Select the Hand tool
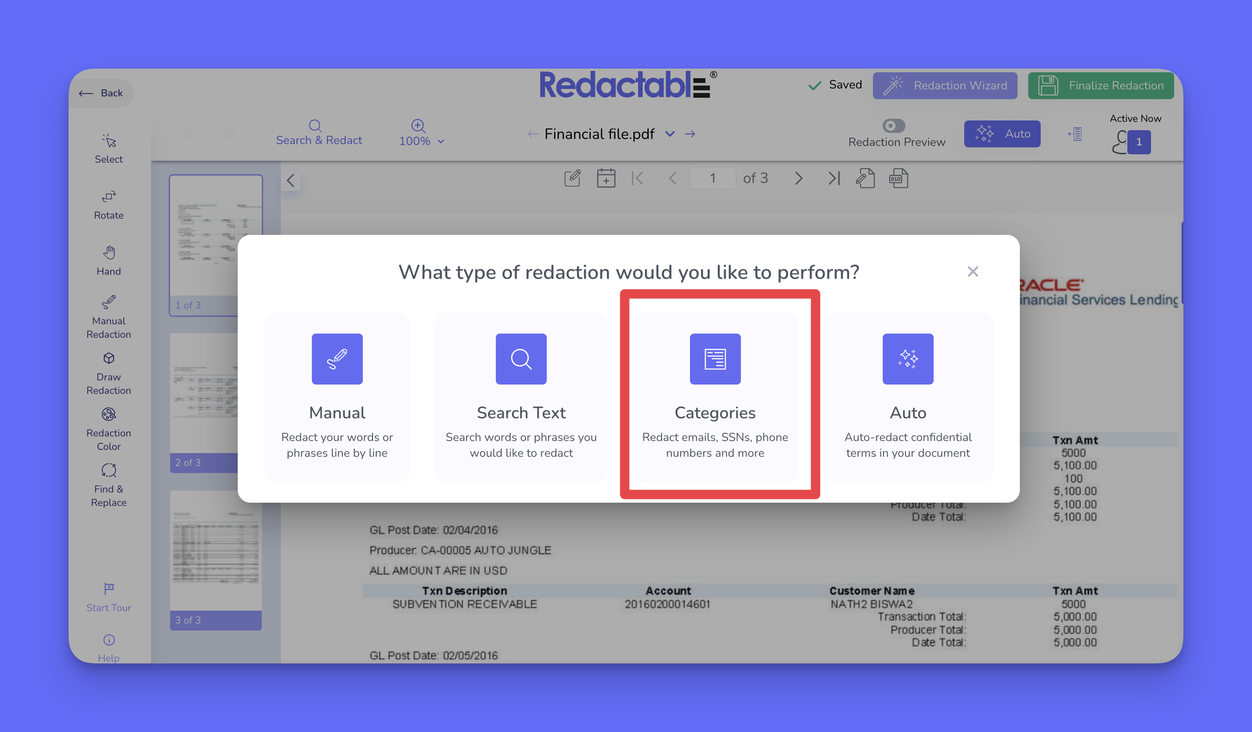This screenshot has height=732, width=1252. (x=108, y=261)
